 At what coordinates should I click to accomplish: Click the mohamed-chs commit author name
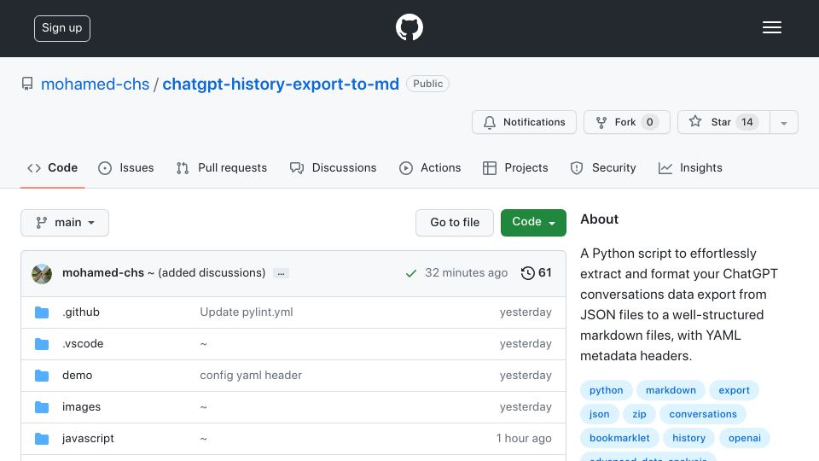tap(103, 273)
